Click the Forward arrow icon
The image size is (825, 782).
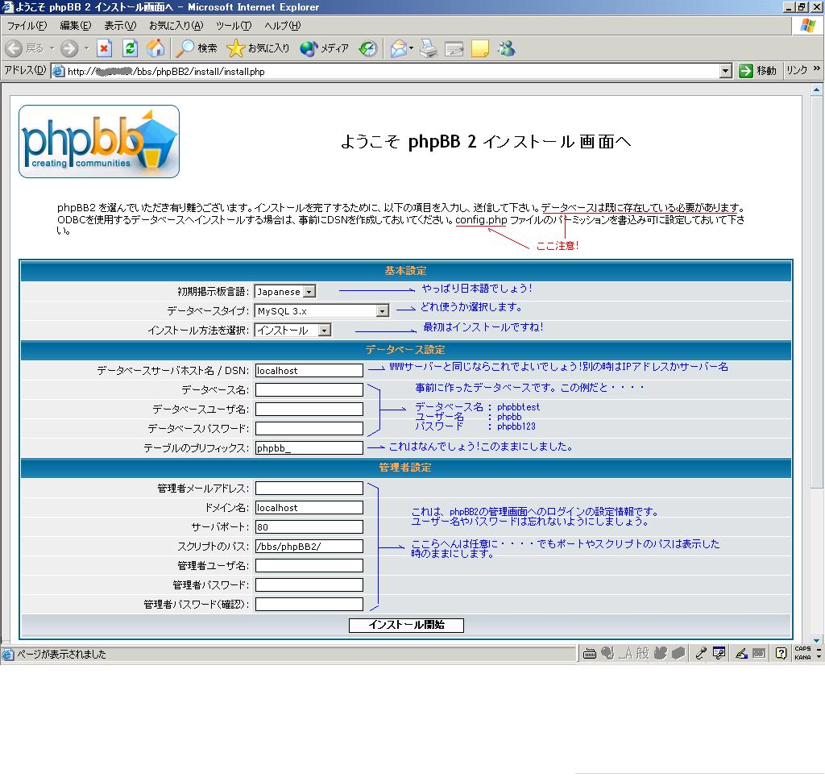(x=69, y=49)
